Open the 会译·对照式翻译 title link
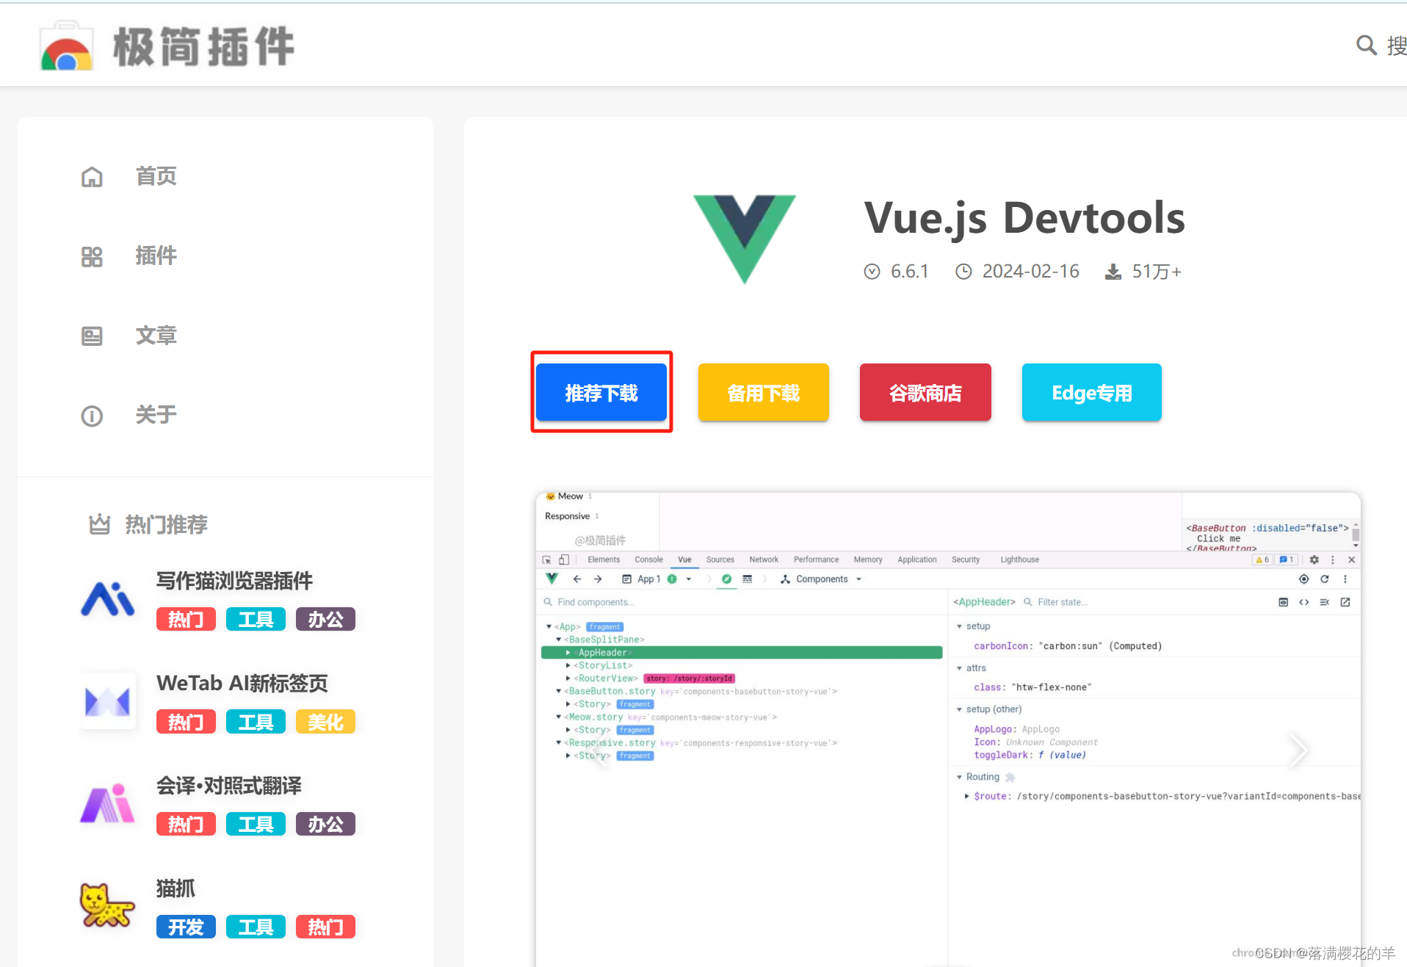Screen dimensions: 1407x967 [229, 786]
